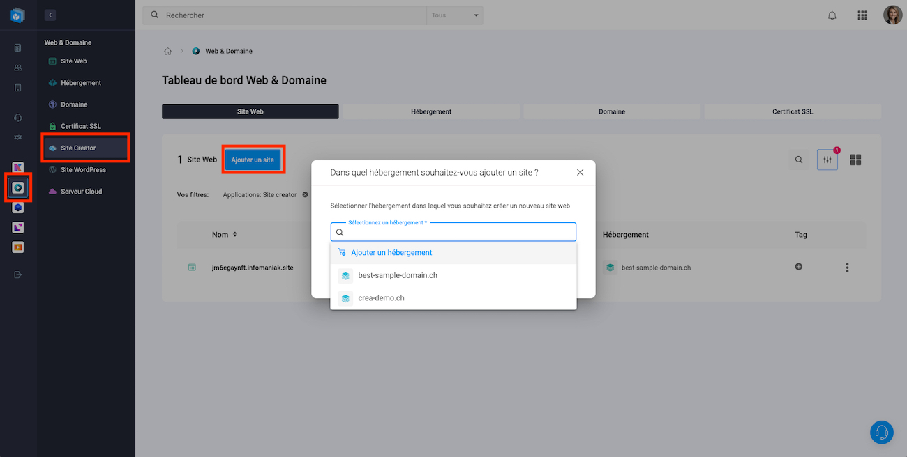Open the support headset chat button
The width and height of the screenshot is (907, 457).
point(882,432)
